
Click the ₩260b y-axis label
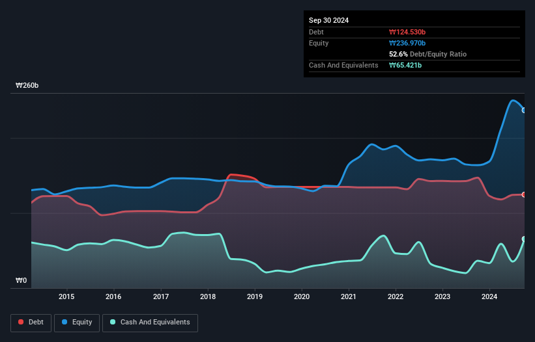click(x=27, y=85)
